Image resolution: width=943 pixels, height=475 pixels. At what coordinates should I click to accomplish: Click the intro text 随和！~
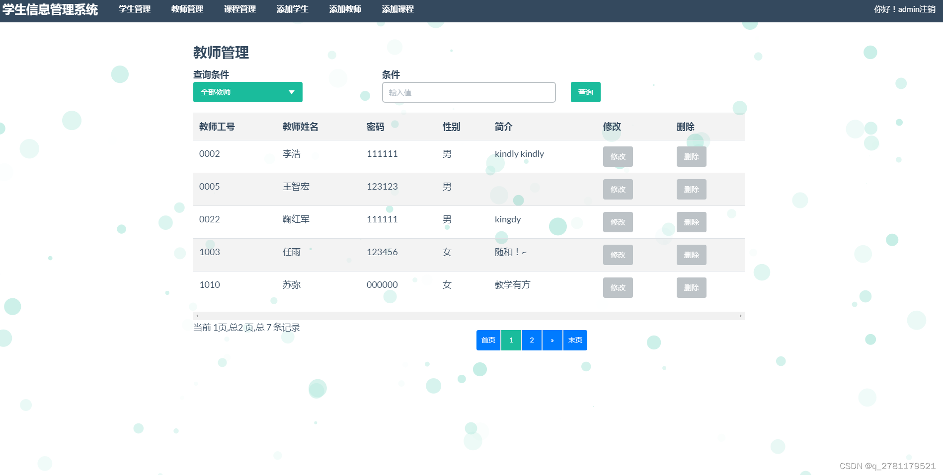511,252
